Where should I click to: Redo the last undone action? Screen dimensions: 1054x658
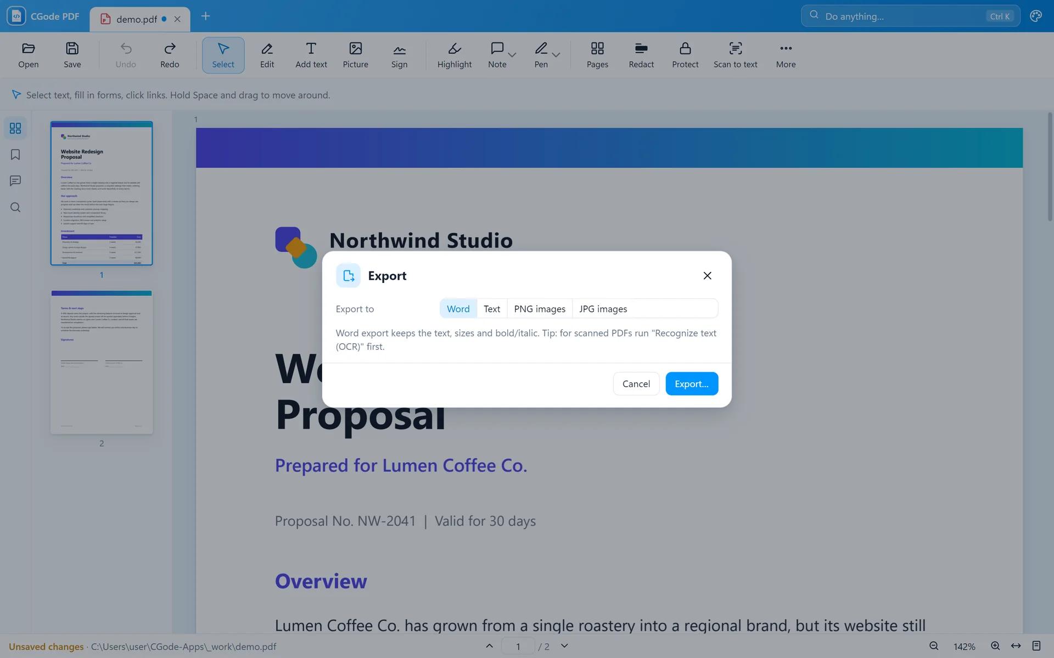tap(170, 55)
